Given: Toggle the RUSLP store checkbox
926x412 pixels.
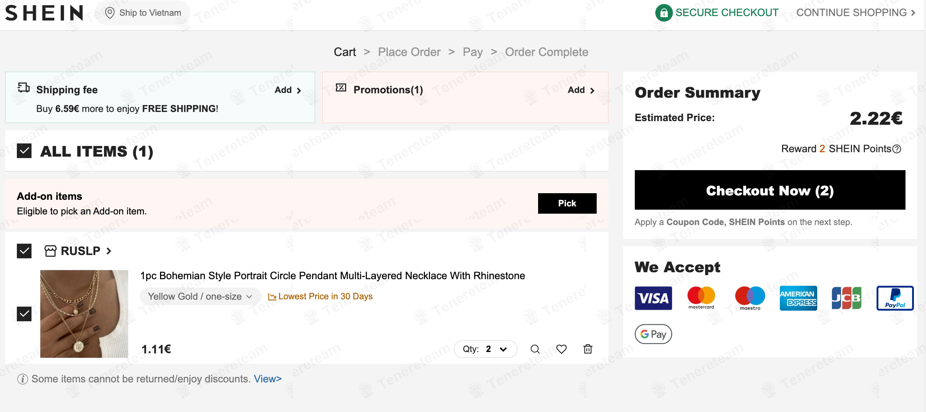Looking at the screenshot, I should 24,251.
